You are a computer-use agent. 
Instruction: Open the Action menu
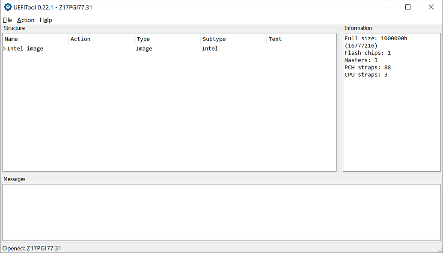25,20
